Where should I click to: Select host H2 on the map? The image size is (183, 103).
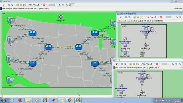pyautogui.click(x=11, y=40)
